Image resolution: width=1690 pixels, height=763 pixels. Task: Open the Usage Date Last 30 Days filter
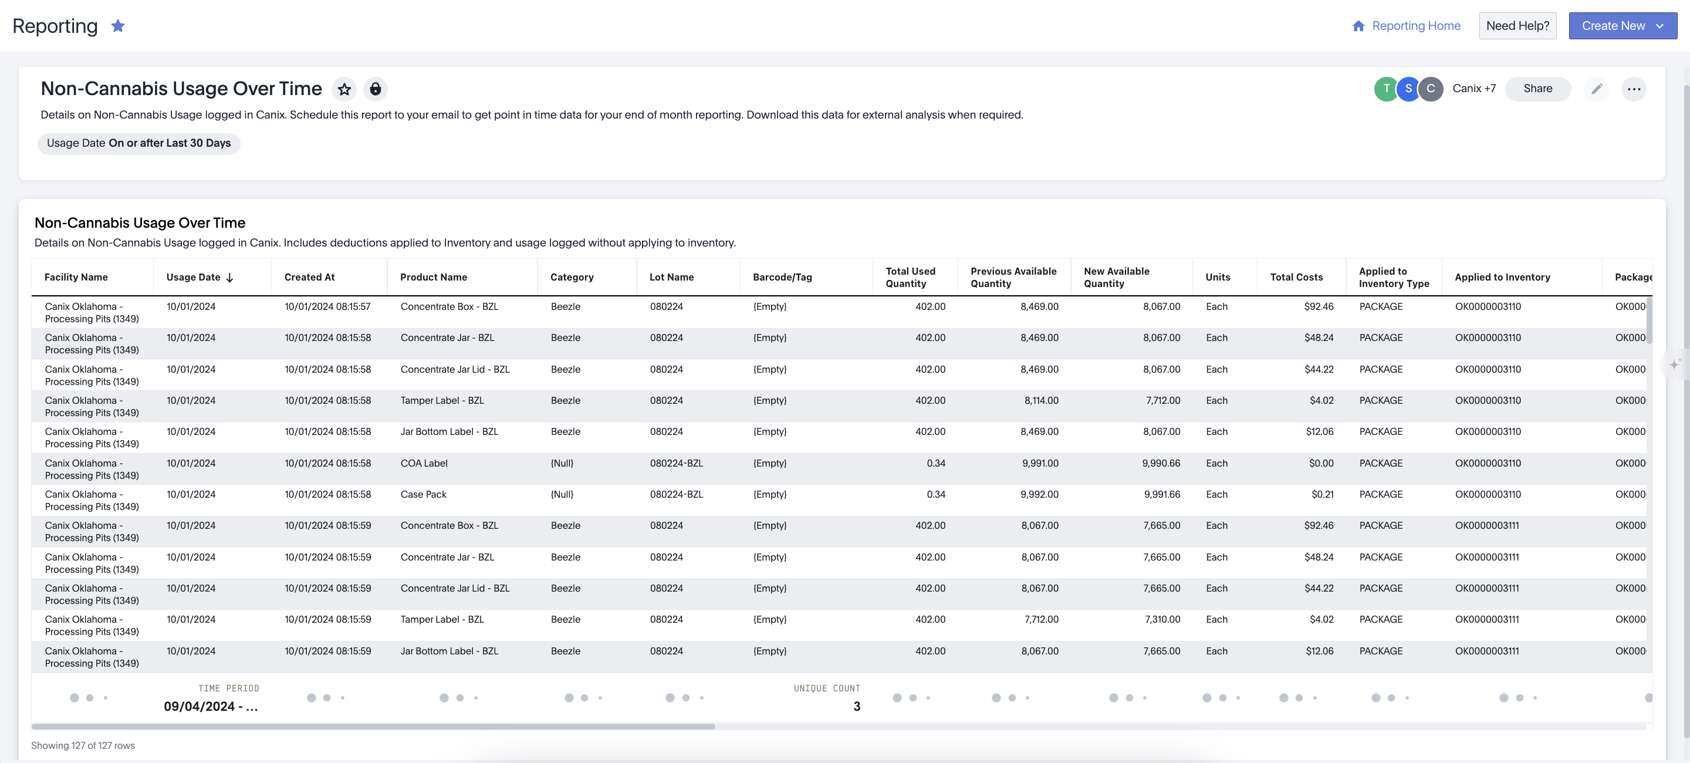[x=138, y=143]
